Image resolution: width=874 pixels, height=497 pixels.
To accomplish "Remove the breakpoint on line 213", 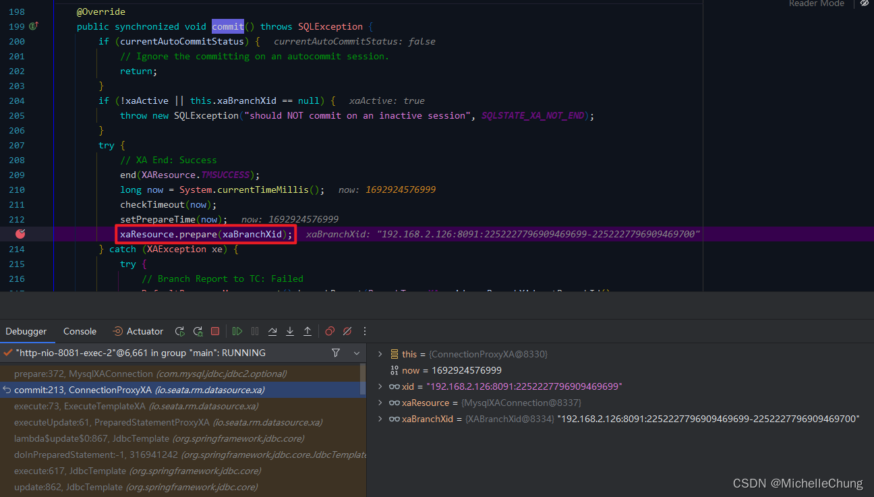I will tap(20, 234).
